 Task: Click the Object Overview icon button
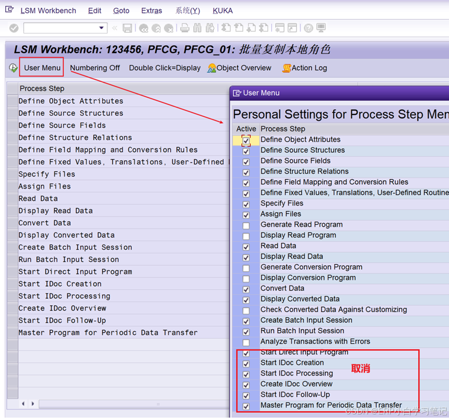(x=239, y=68)
